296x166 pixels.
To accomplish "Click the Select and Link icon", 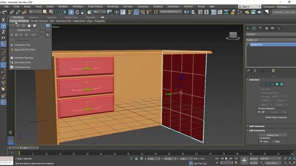I will click(x=12, y=12).
